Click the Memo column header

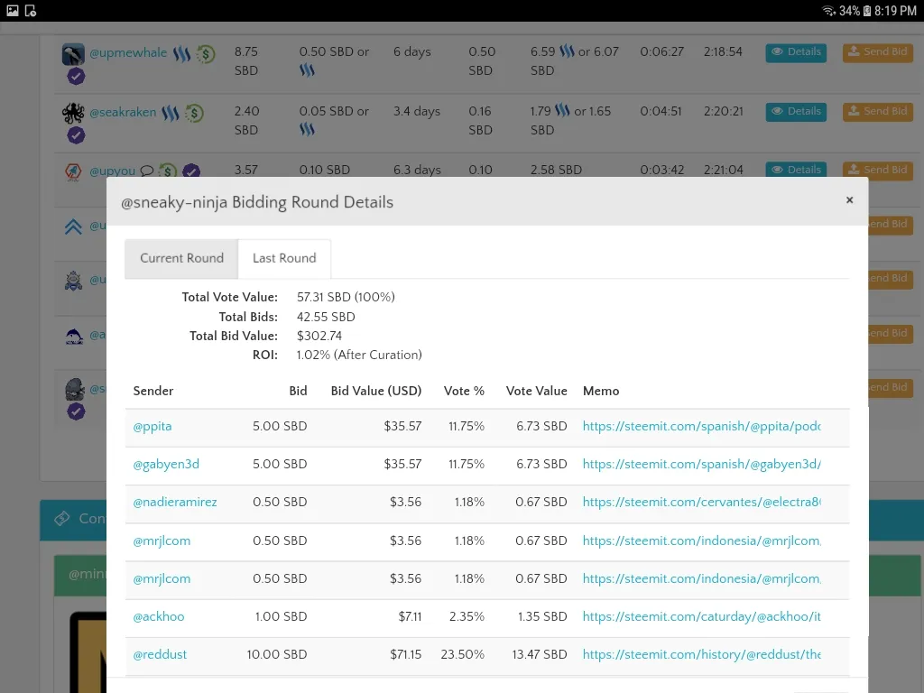pyautogui.click(x=601, y=391)
